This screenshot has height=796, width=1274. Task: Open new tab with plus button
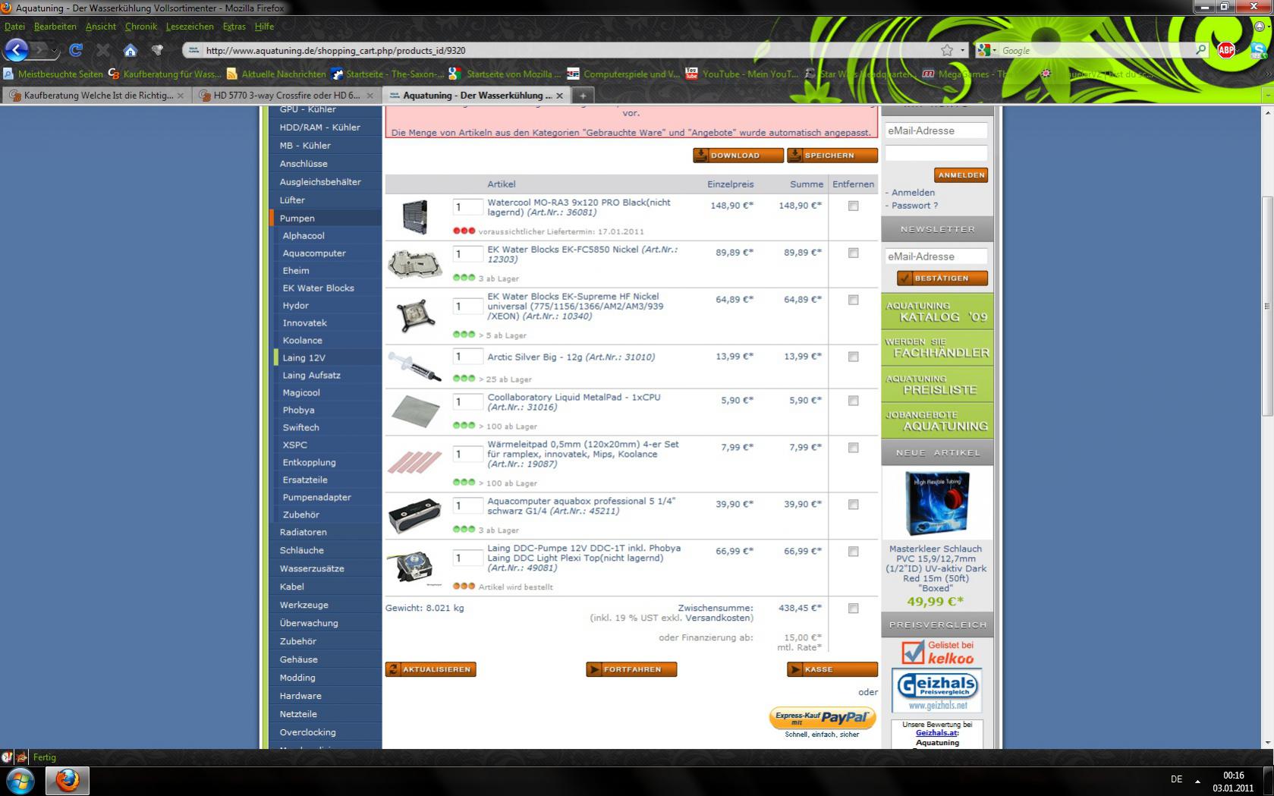click(x=583, y=96)
